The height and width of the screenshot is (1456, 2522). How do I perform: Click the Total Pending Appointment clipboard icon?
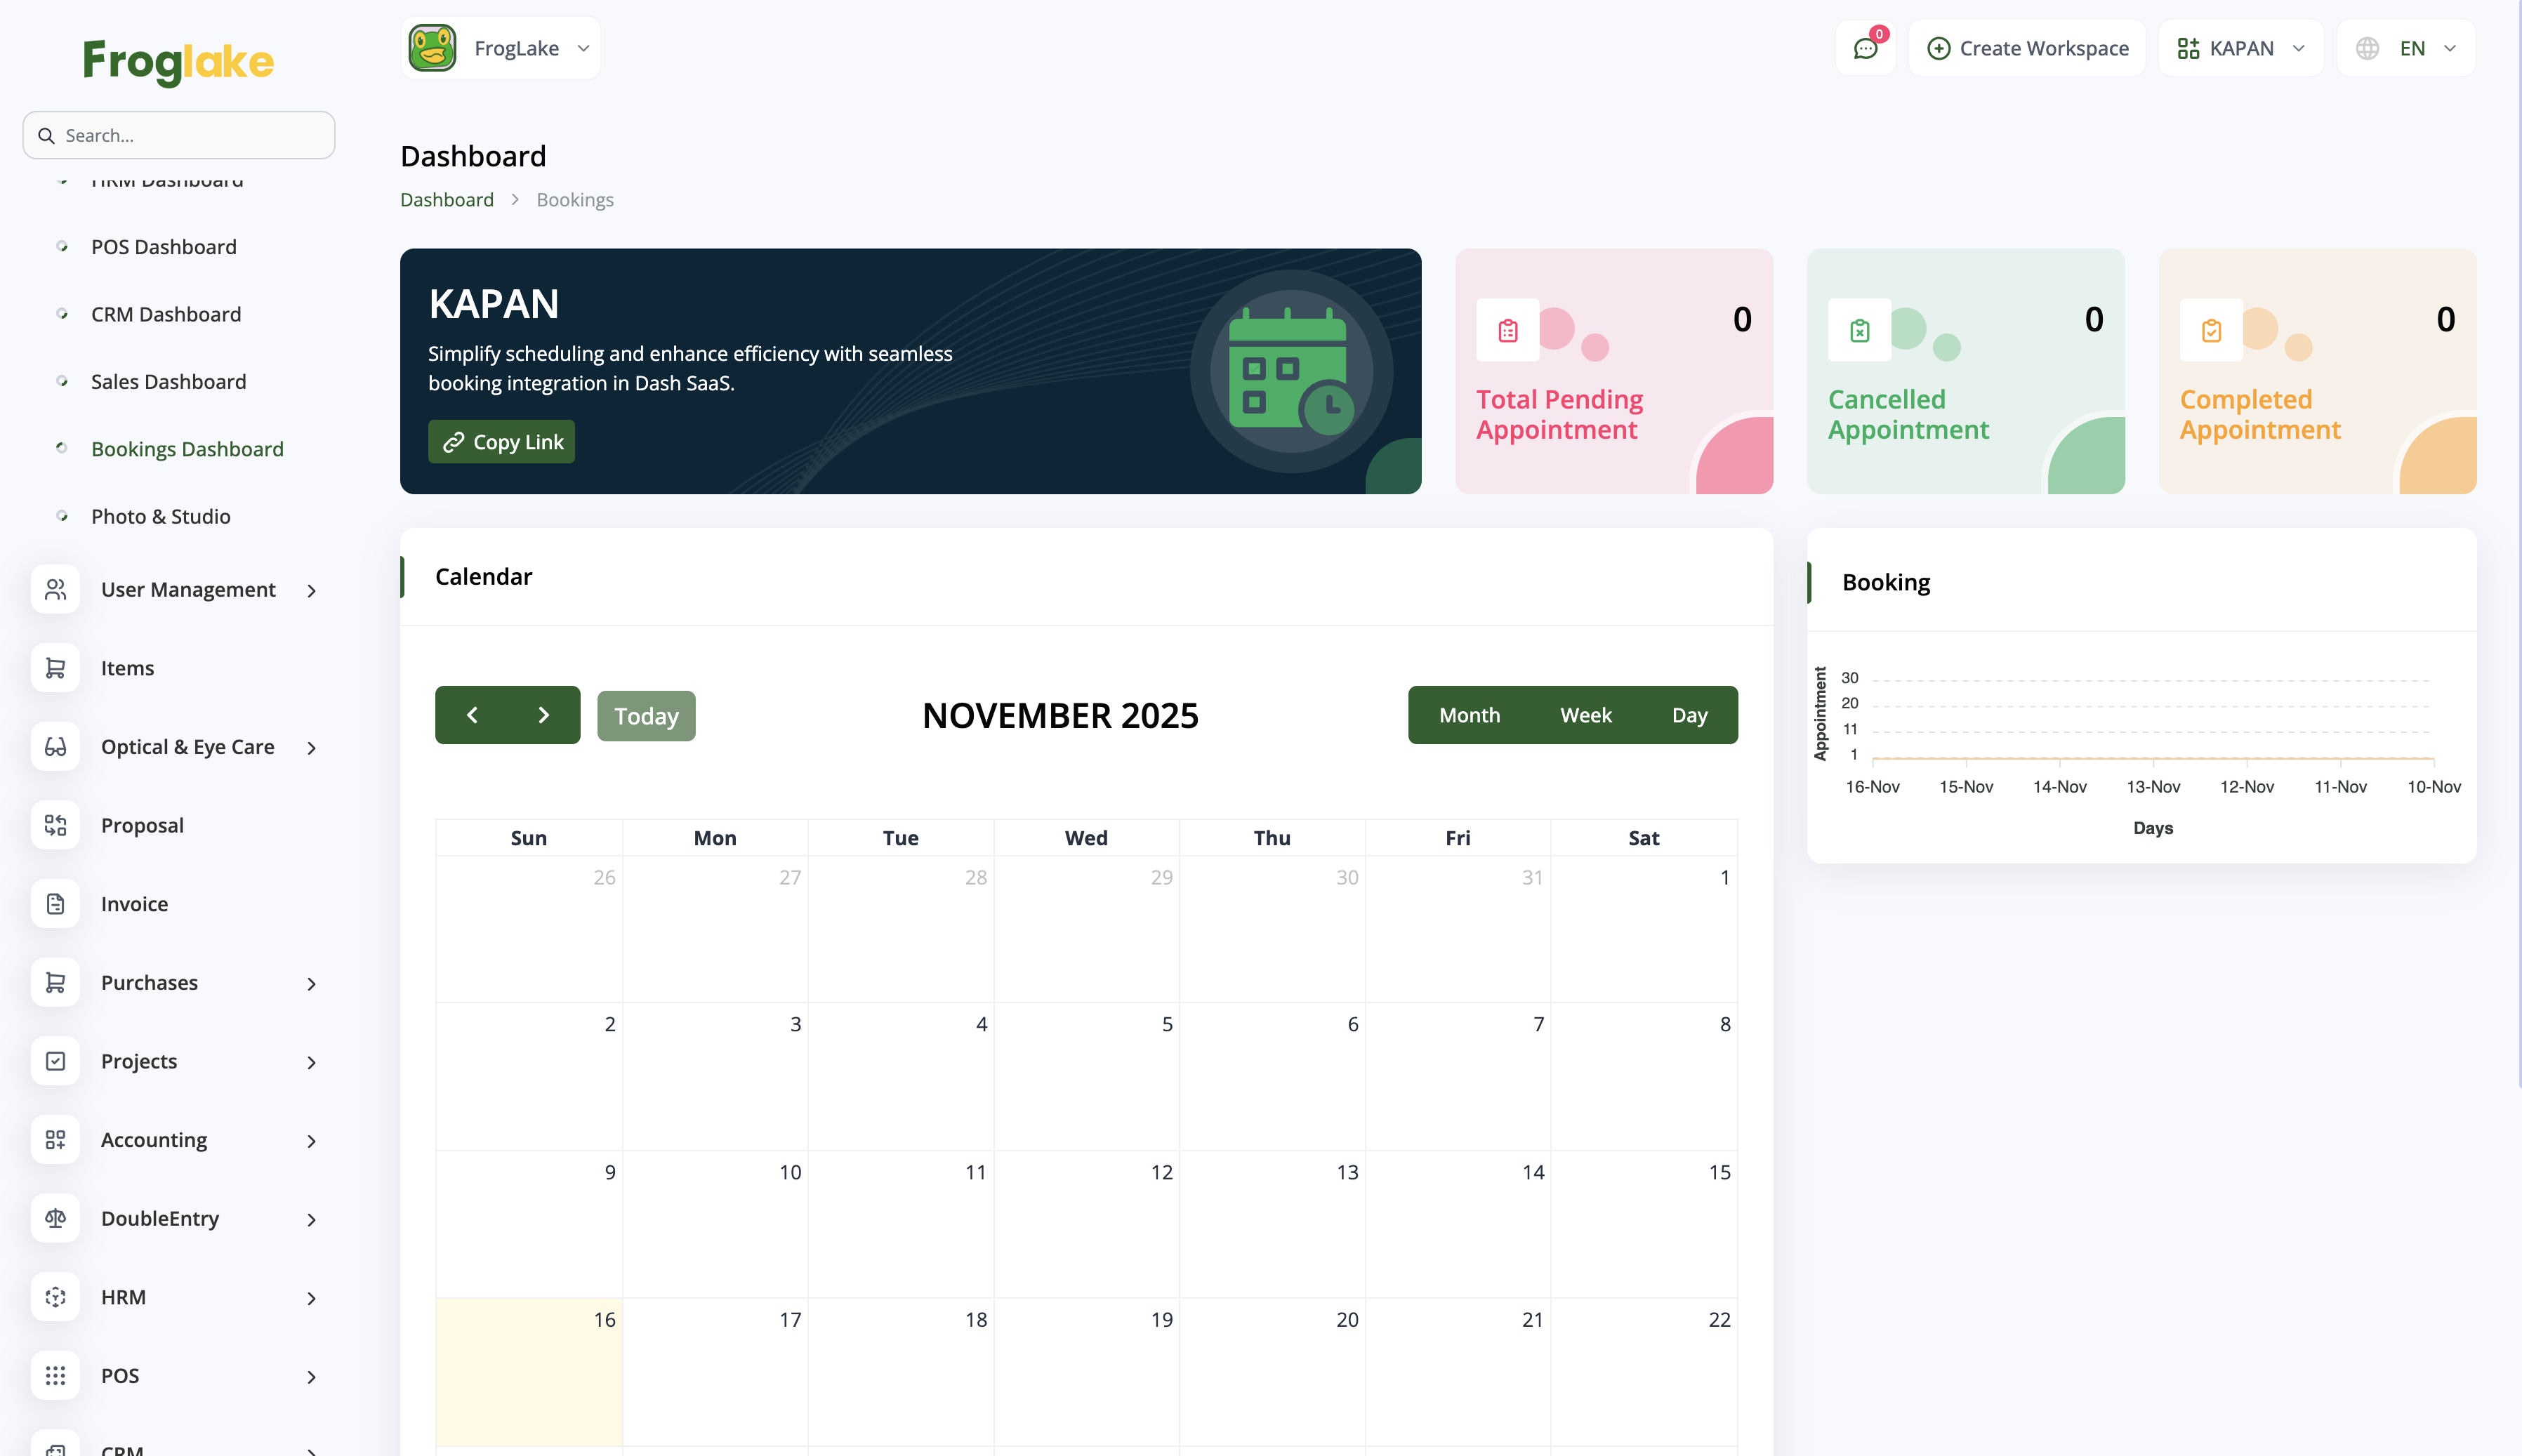coord(1507,330)
